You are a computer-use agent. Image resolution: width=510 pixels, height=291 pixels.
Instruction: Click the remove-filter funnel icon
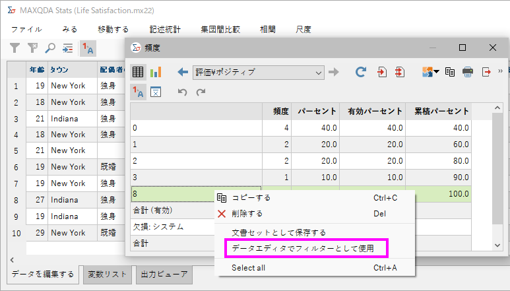click(x=32, y=48)
